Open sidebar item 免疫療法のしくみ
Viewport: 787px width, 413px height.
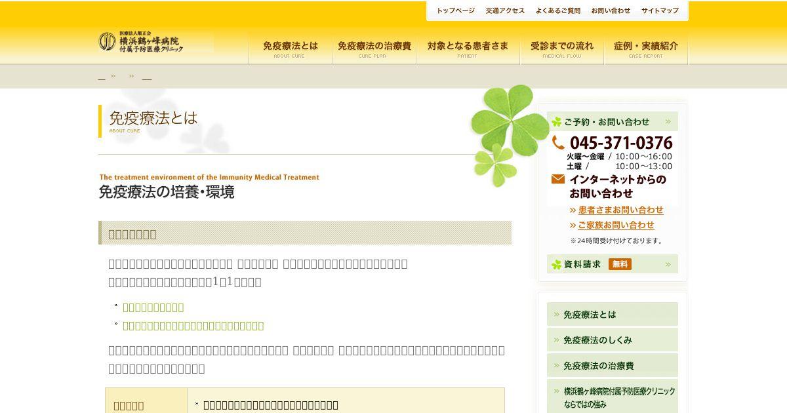point(613,340)
